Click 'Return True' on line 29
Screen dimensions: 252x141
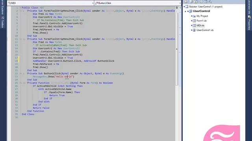click(x=57, y=96)
